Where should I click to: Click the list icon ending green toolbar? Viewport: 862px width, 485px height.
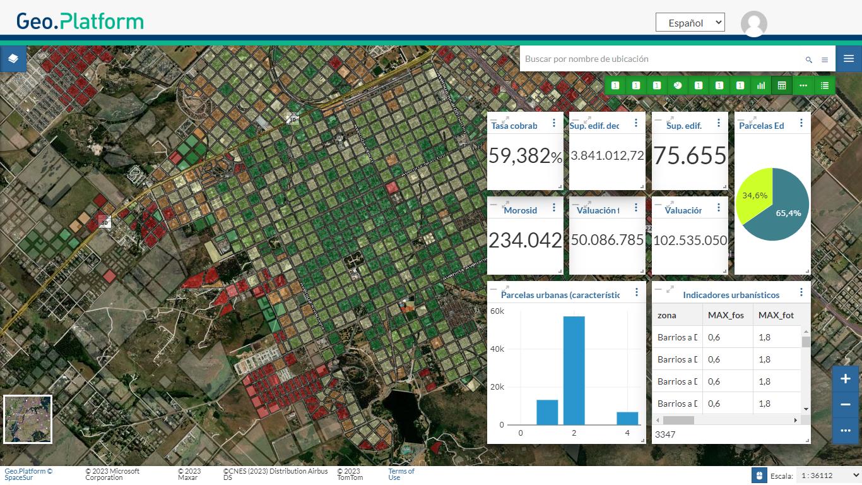(824, 85)
